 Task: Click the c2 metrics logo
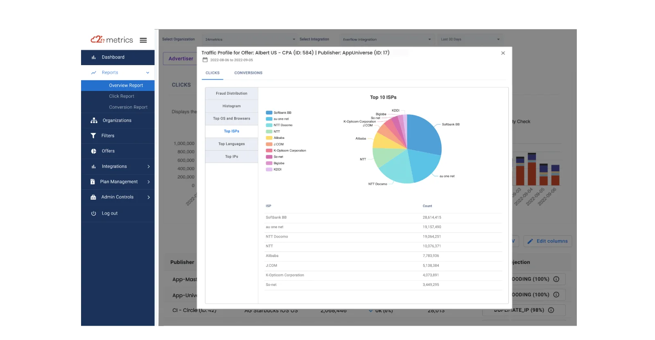tap(112, 40)
